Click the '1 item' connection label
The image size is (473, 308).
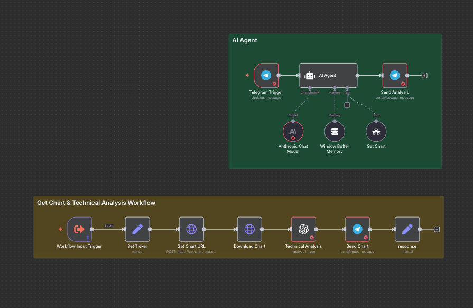(108, 226)
